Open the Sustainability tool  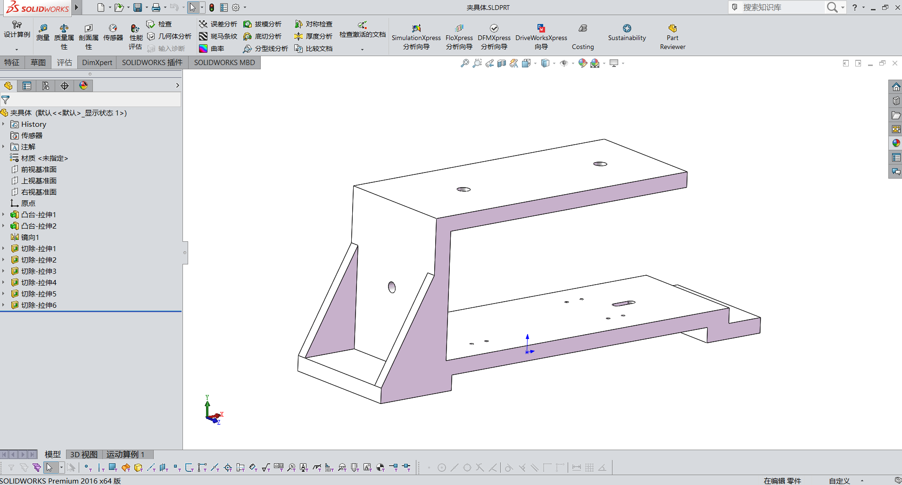627,33
